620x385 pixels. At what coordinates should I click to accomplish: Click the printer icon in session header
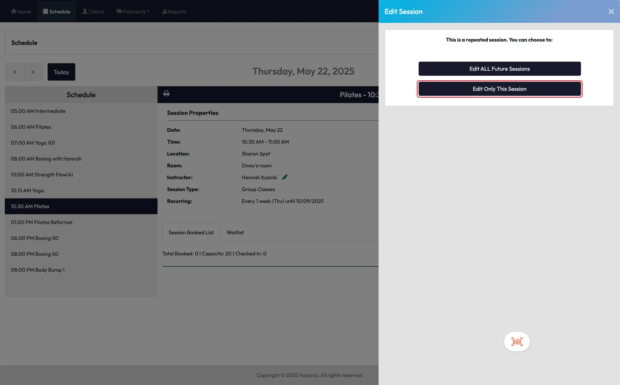[166, 93]
